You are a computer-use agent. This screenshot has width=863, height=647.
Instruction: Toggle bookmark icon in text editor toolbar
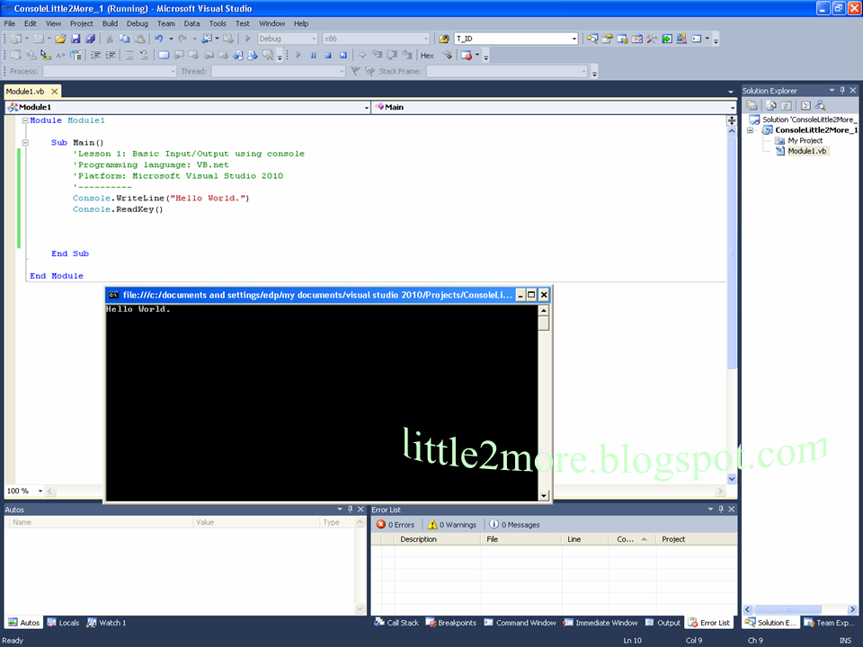point(164,55)
